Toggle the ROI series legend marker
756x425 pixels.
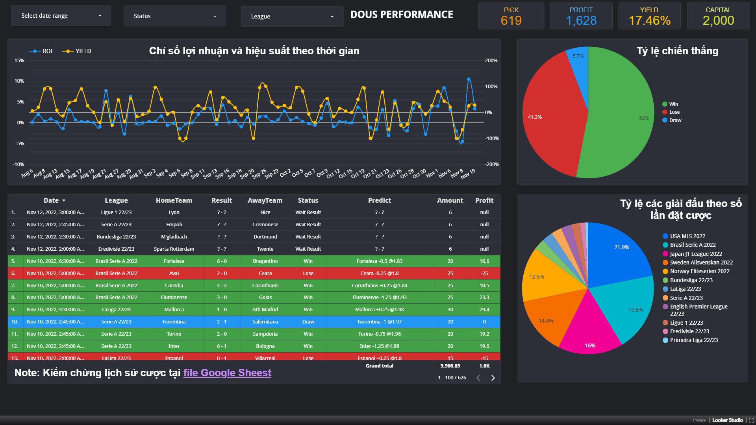(35, 51)
